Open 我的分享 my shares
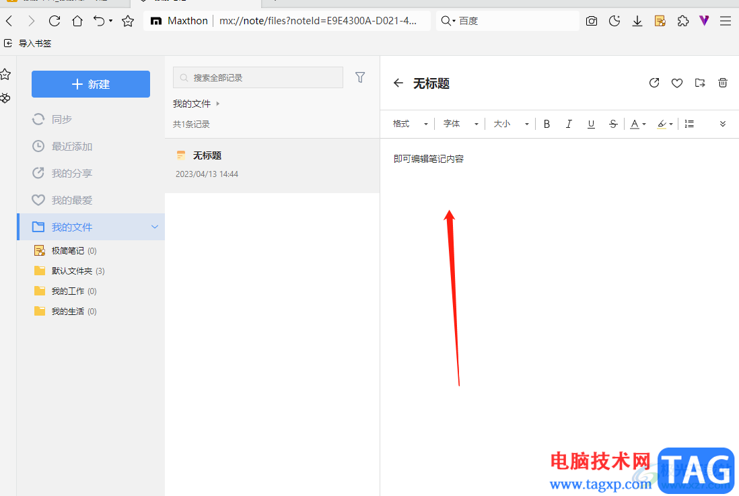The width and height of the screenshot is (739, 496). [91, 173]
